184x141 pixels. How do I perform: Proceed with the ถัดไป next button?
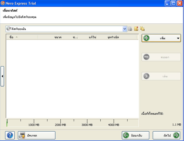pos(166,135)
